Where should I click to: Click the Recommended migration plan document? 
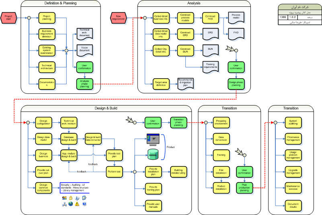[186, 83]
